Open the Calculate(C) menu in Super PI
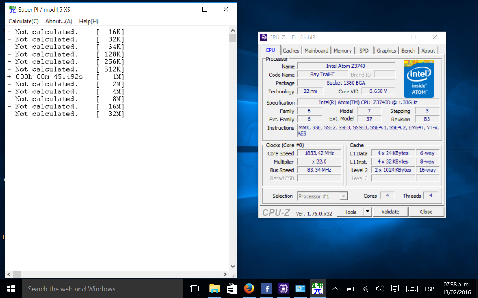The image size is (478, 298). click(x=24, y=21)
